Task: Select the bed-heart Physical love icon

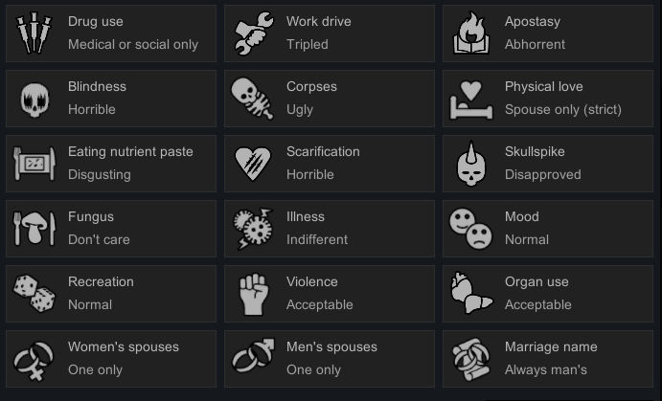Action: 471,98
